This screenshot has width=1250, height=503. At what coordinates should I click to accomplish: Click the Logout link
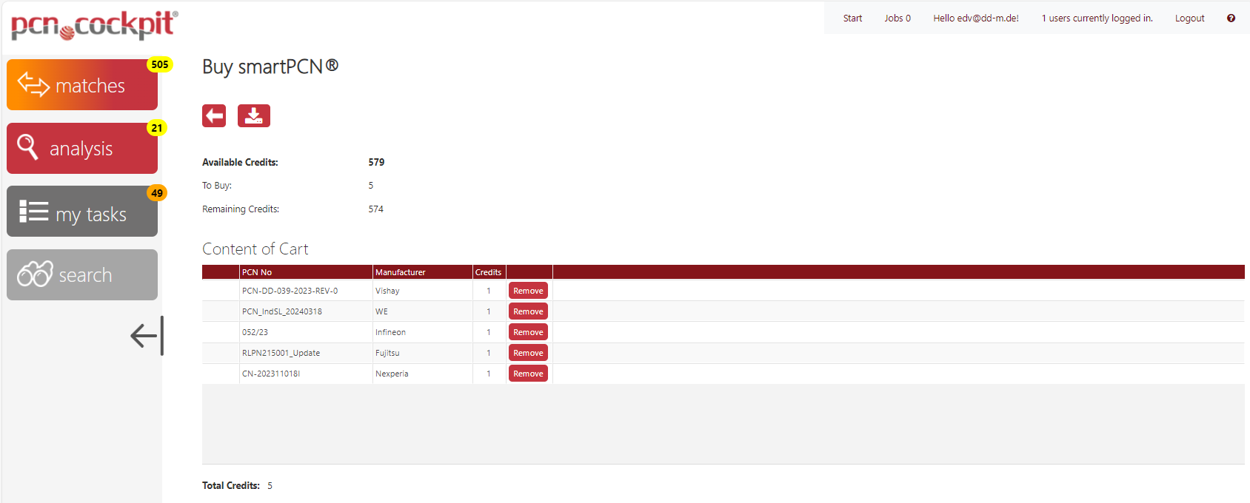point(1189,18)
